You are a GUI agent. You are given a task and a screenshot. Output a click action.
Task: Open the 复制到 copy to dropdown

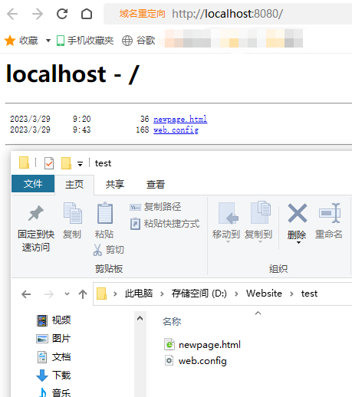(x=258, y=223)
